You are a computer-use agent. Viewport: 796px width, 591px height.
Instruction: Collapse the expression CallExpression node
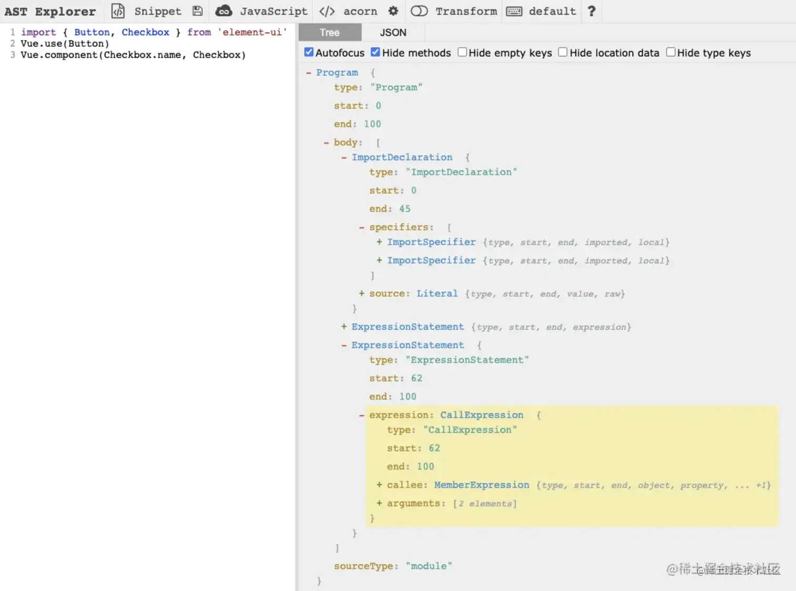362,415
